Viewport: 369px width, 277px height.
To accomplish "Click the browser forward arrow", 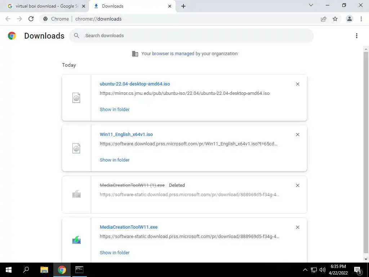I will [19, 19].
